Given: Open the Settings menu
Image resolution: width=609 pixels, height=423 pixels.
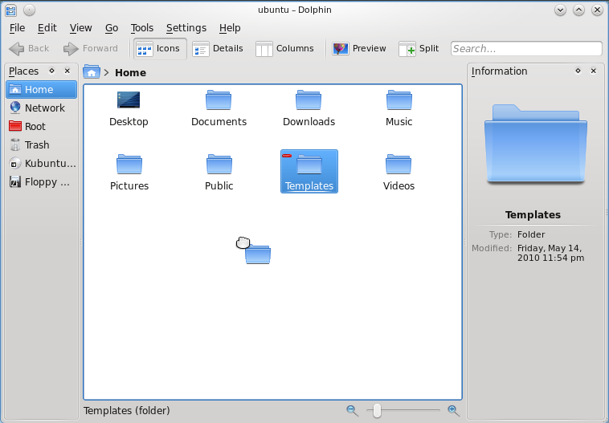Looking at the screenshot, I should tap(186, 27).
